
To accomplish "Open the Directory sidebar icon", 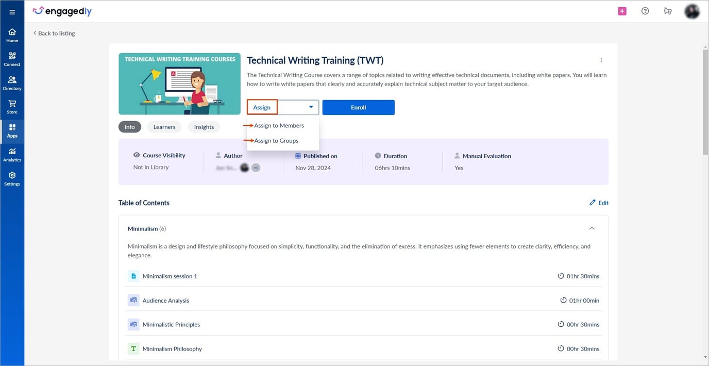I will pyautogui.click(x=12, y=83).
